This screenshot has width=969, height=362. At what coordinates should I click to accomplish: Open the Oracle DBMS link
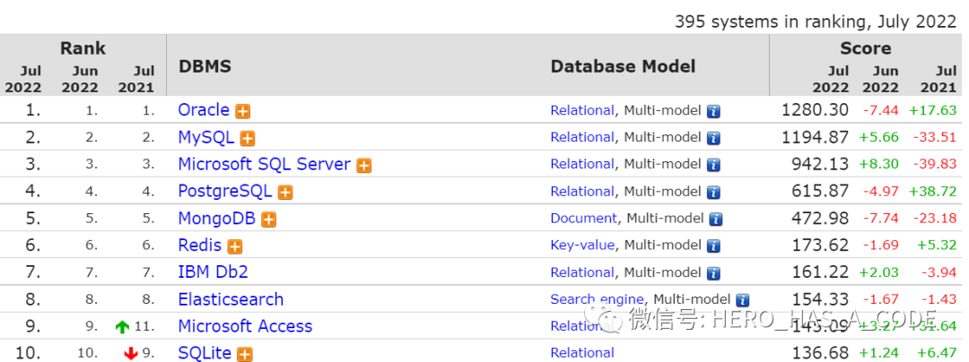point(204,110)
